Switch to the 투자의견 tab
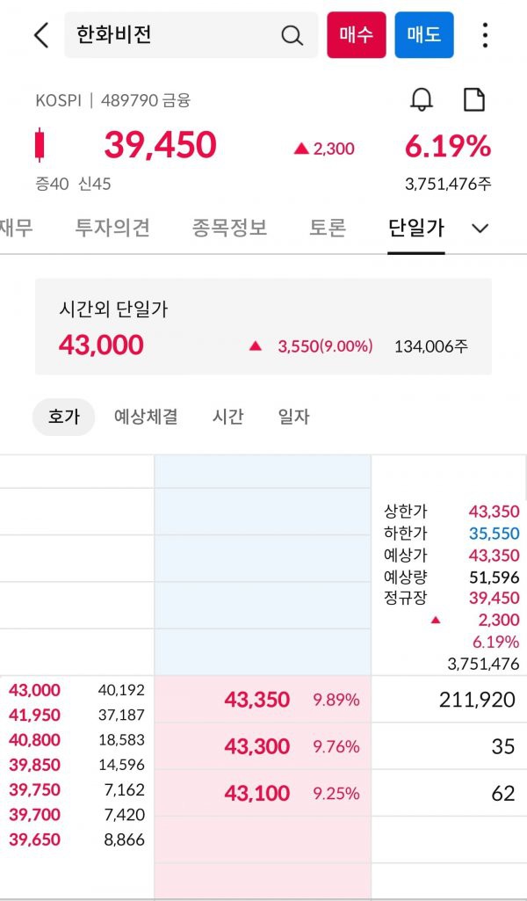This screenshot has height=901, width=527. [112, 229]
